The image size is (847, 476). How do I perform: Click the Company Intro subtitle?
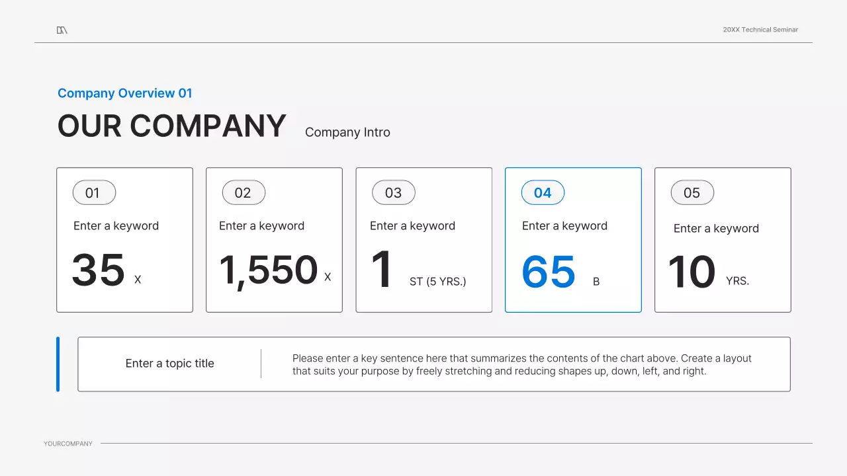(347, 132)
